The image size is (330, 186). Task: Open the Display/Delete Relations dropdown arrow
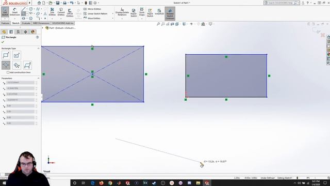pyautogui.click(x=122, y=19)
